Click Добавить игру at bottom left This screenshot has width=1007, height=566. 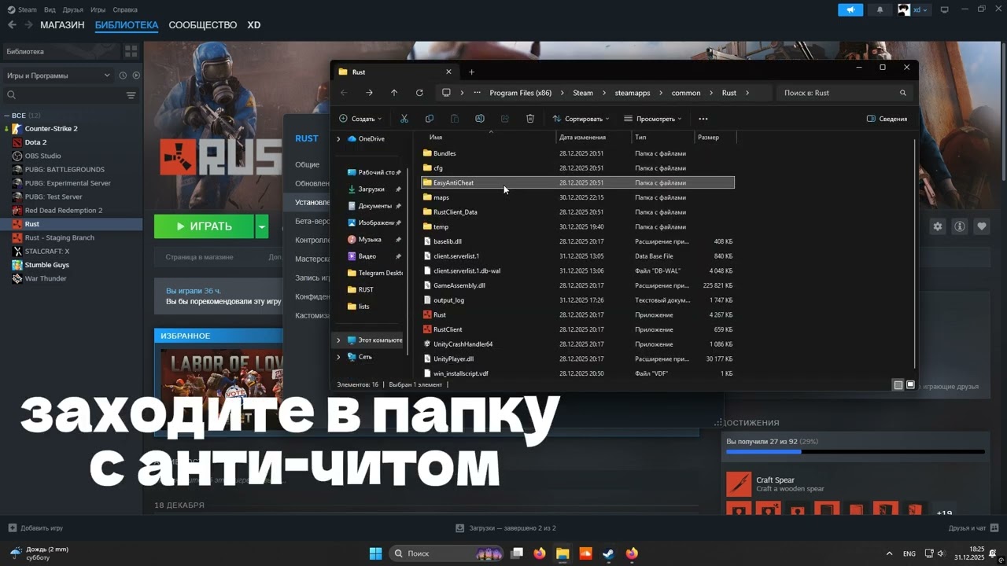point(35,528)
